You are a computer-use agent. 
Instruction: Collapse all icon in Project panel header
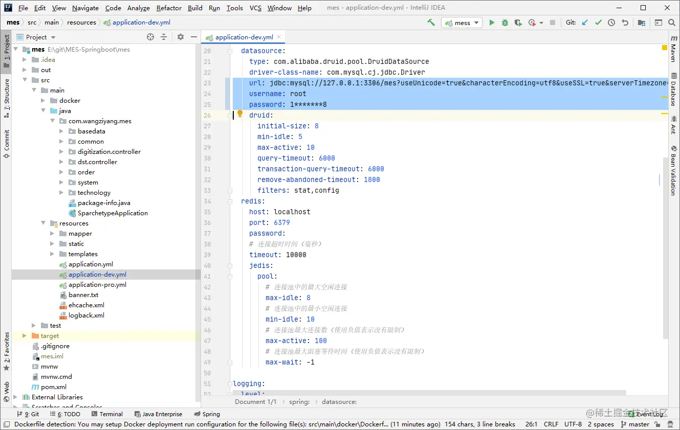(x=164, y=37)
